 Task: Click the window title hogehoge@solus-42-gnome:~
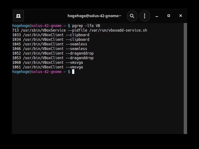94,16
